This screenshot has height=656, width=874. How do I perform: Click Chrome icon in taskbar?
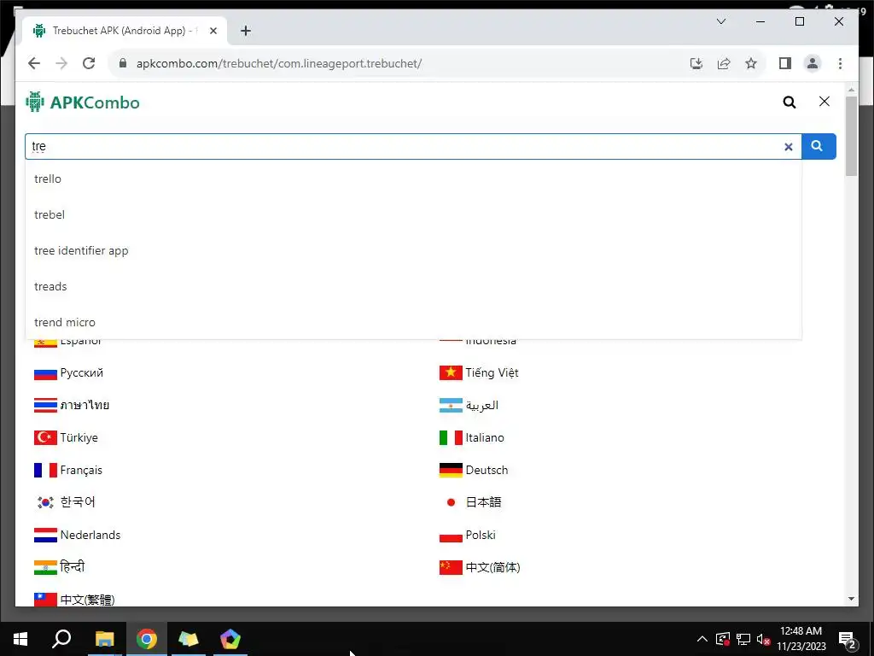click(x=147, y=639)
